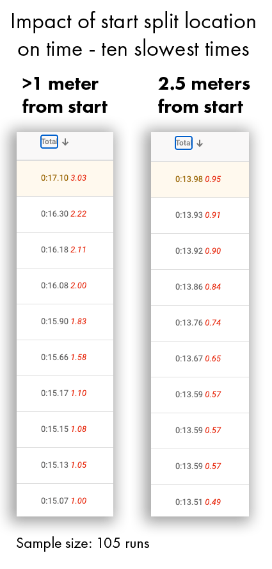272x569 pixels.
Task: Select the highlighted 0:17.10 row
Action: [65, 178]
